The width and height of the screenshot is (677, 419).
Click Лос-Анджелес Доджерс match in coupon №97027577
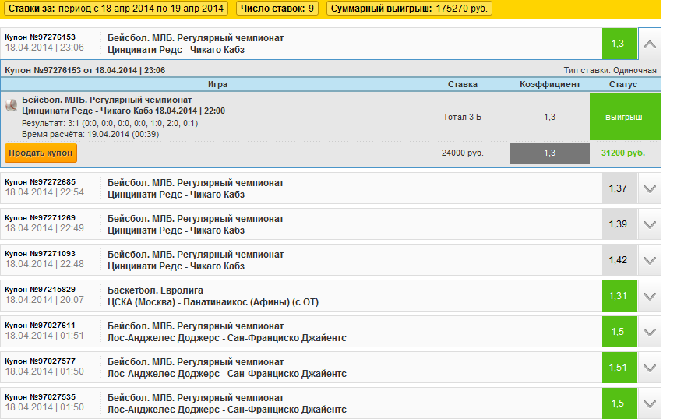pos(227,374)
